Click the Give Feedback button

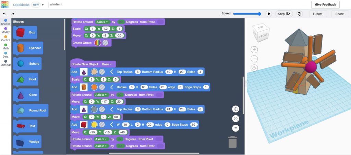point(325,5)
